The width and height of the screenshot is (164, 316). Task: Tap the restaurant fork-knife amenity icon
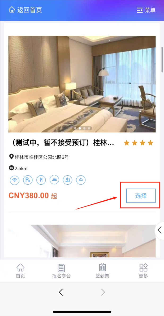(x=41, y=180)
